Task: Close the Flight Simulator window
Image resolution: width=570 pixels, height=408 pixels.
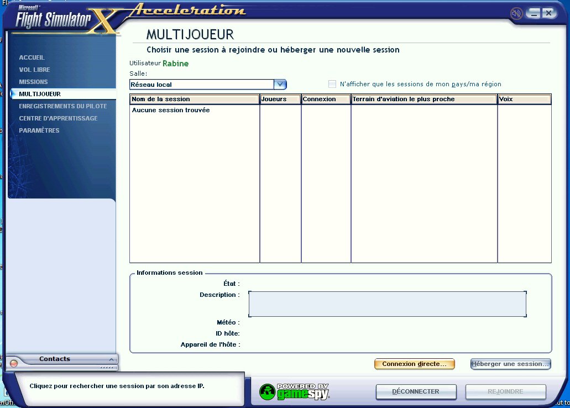Action: pyautogui.click(x=548, y=14)
